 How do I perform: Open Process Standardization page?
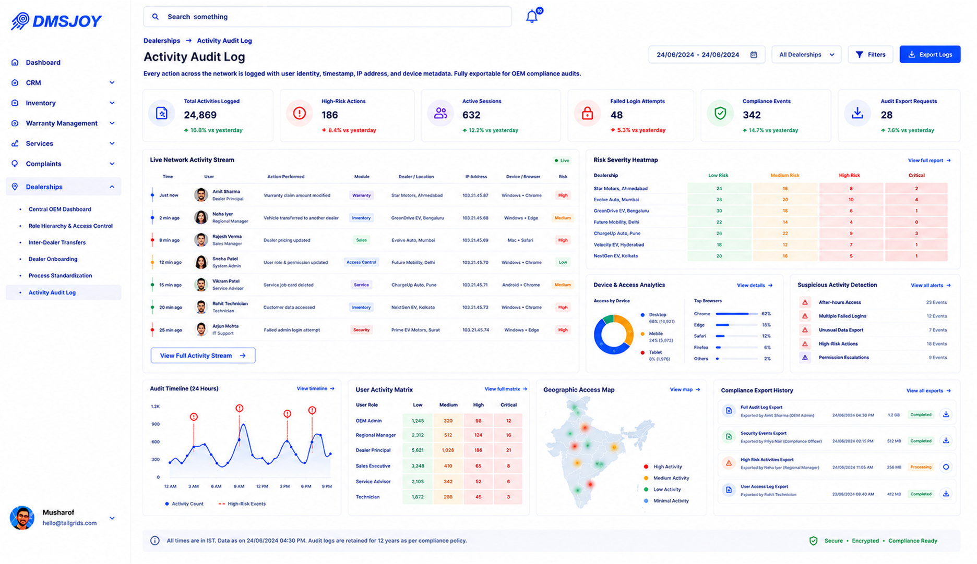coord(60,276)
